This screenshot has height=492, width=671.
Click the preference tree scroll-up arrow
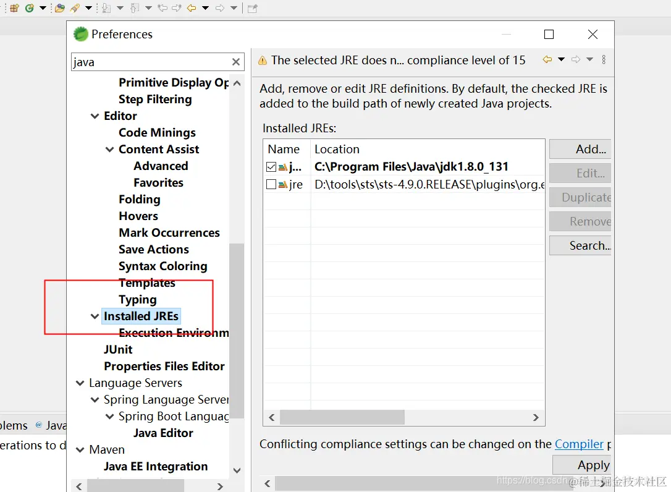coord(237,83)
